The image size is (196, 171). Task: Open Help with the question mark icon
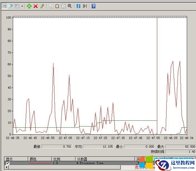pyautogui.click(x=93, y=6)
